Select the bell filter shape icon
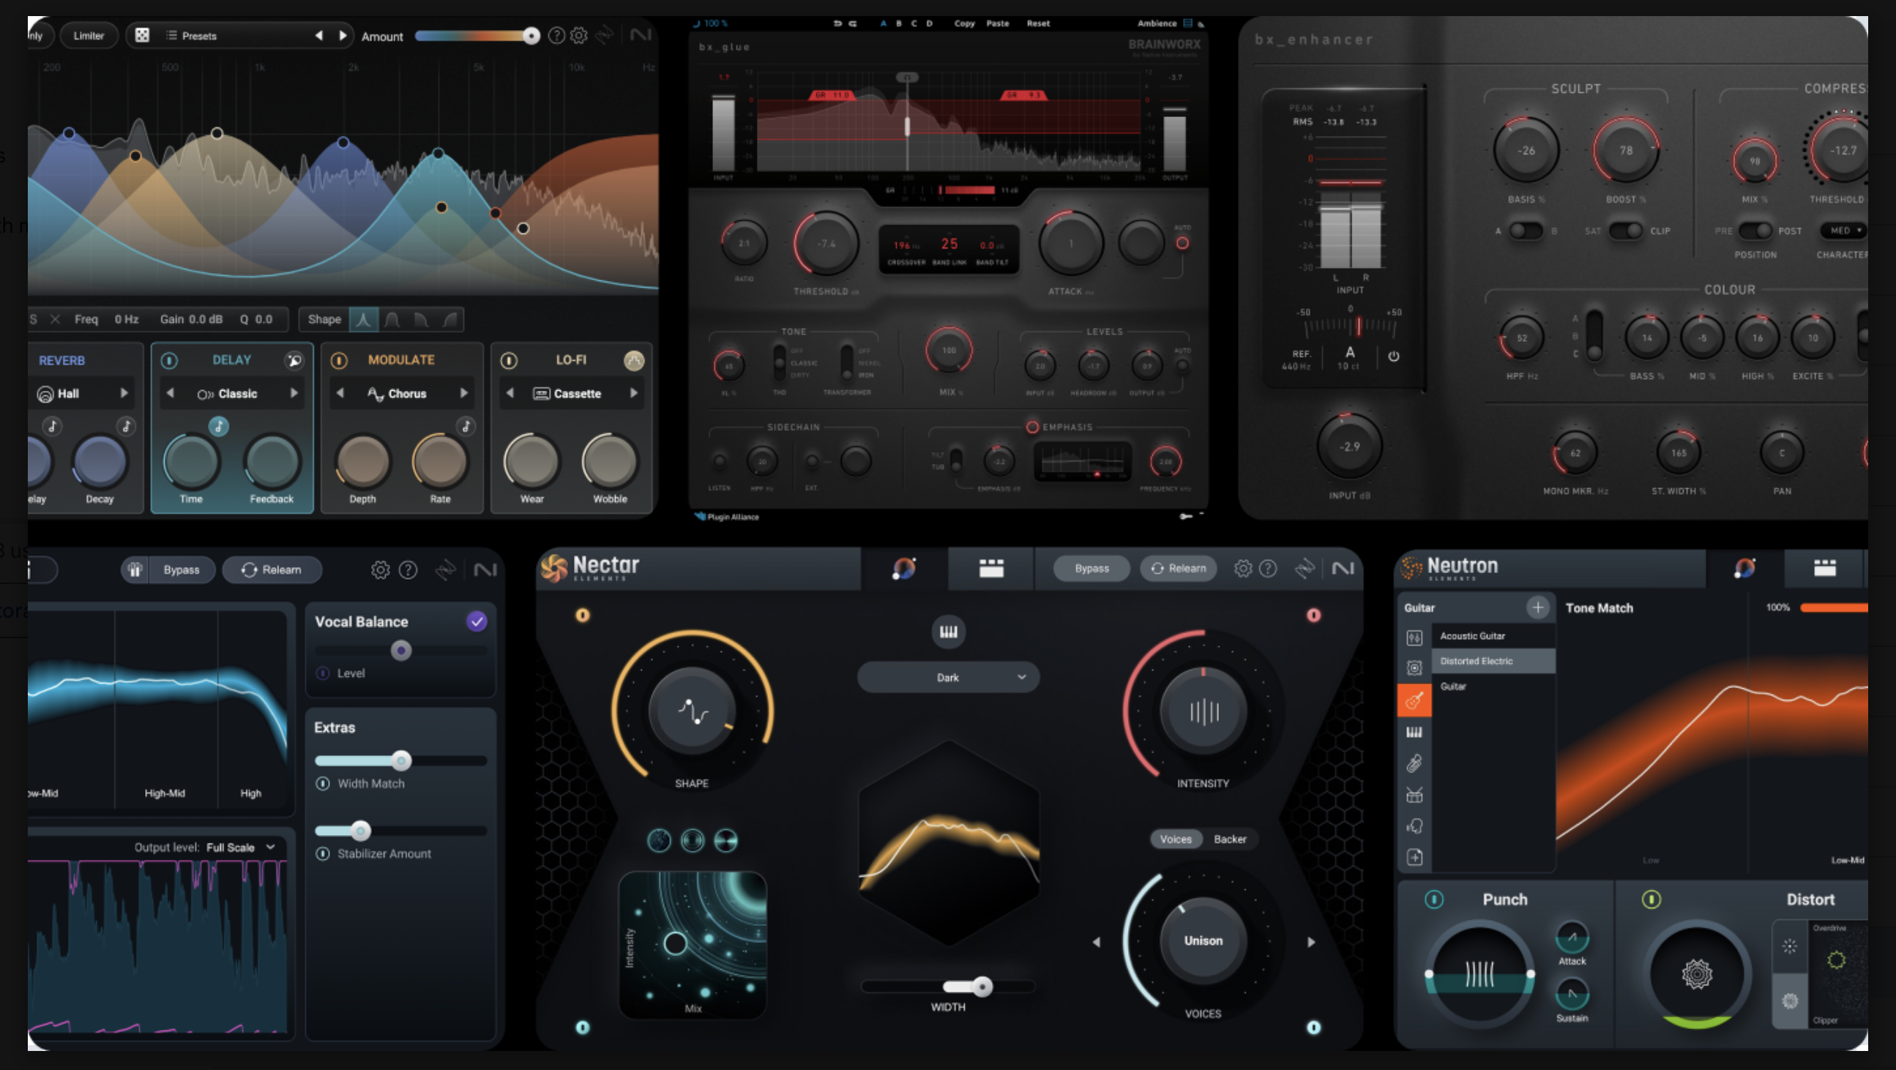Image resolution: width=1896 pixels, height=1070 pixels. [x=363, y=319]
